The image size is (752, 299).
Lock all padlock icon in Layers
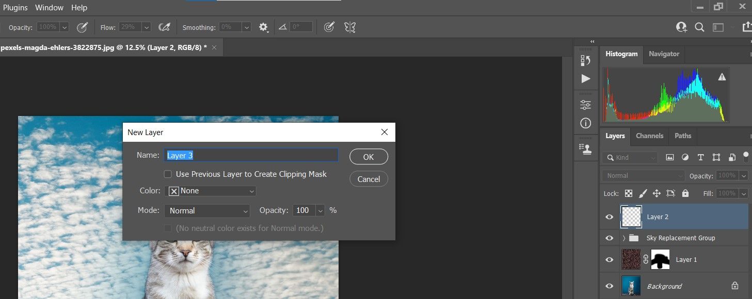click(x=685, y=193)
